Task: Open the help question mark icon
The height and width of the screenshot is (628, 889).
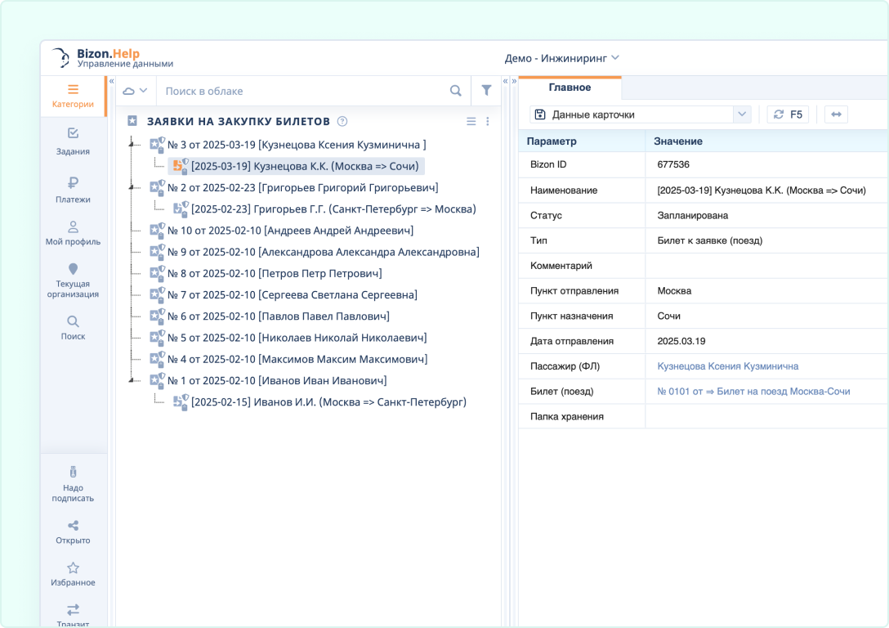Action: (342, 121)
